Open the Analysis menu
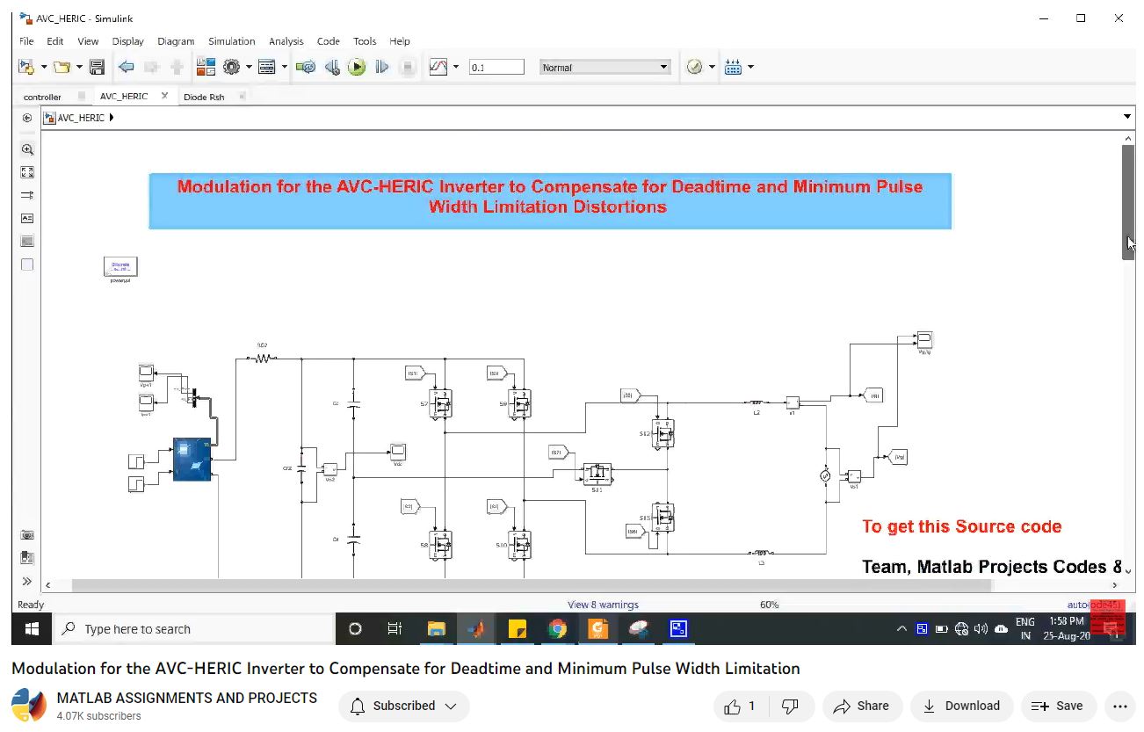 pos(286,41)
